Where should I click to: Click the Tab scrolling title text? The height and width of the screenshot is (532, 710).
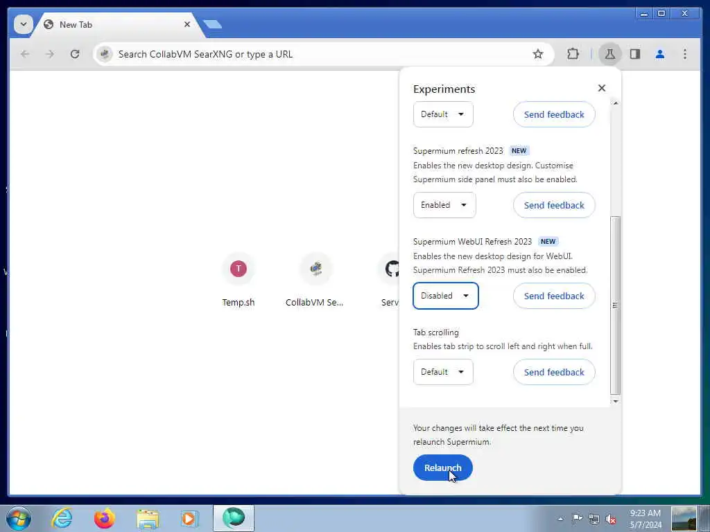[435, 332]
